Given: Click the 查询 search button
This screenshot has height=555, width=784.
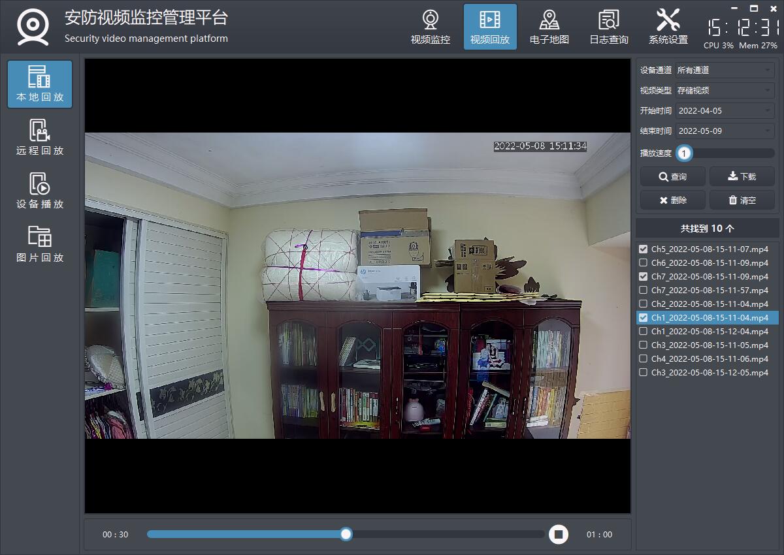Looking at the screenshot, I should click(x=672, y=176).
